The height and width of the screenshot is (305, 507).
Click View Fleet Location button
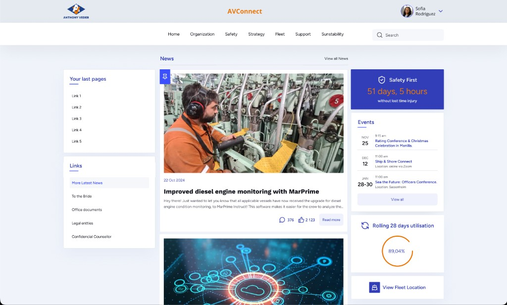tap(398, 287)
